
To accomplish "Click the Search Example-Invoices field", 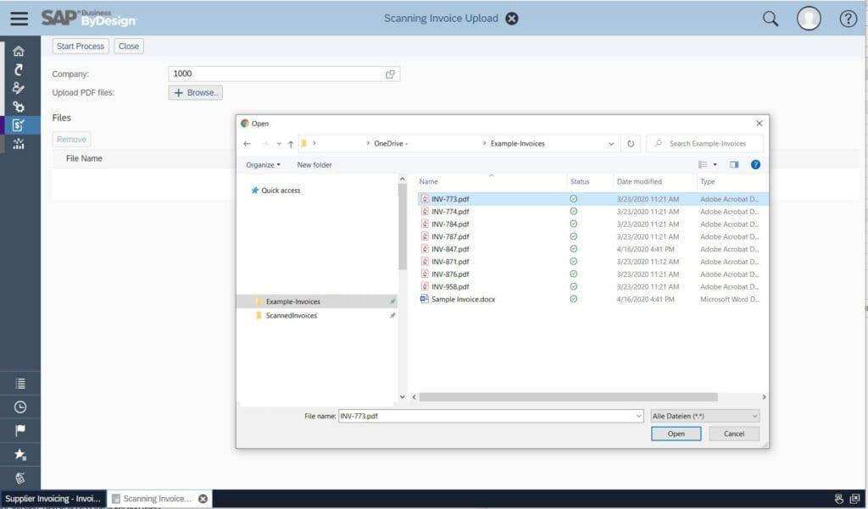I will coord(704,144).
